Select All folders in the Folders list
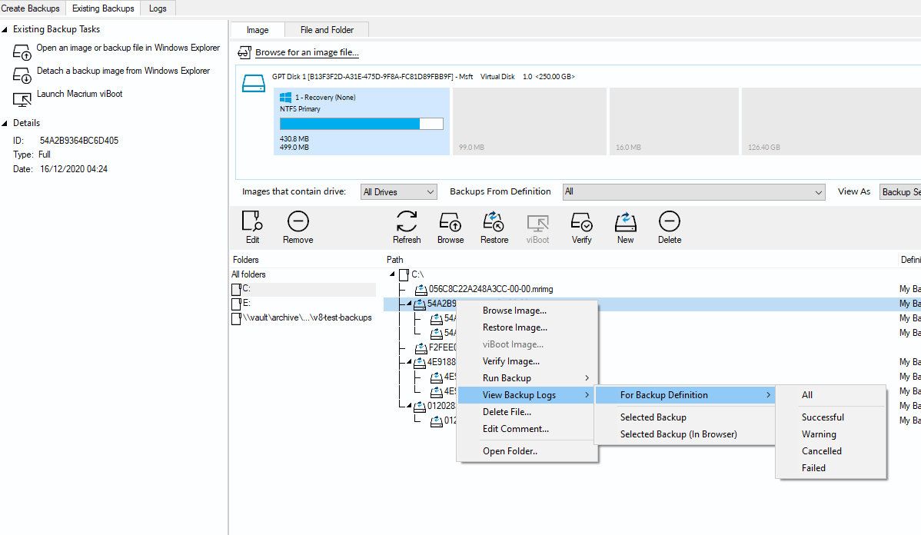This screenshot has width=921, height=535. tap(248, 274)
